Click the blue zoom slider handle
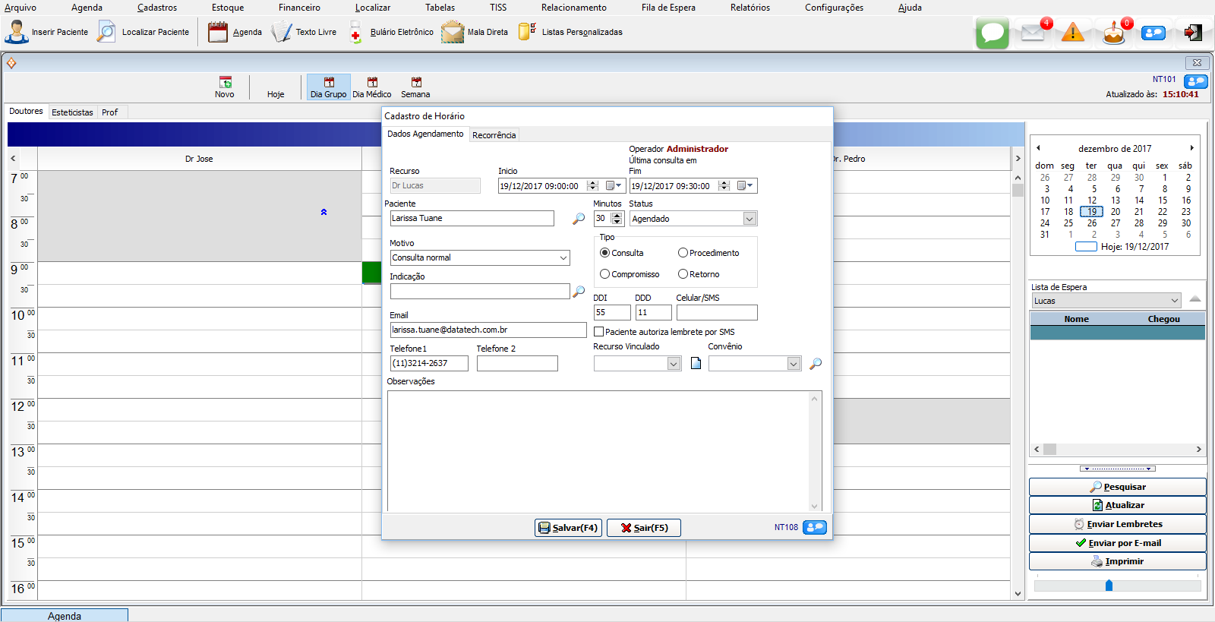The image size is (1215, 622). (x=1109, y=586)
